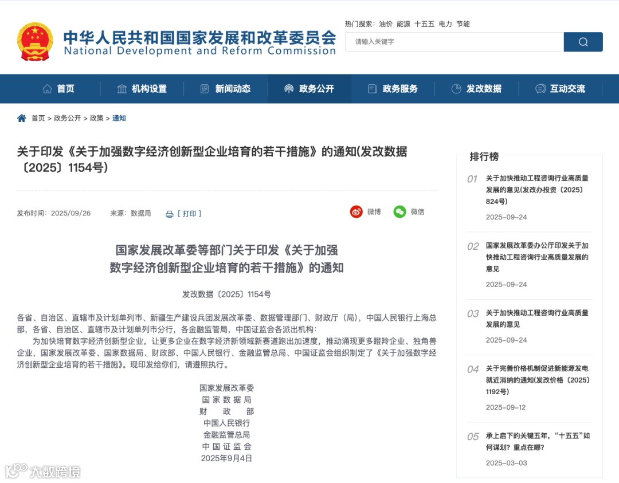Viewport: 619px width, 483px height.
Task: Share via the red Weibo icon
Action: click(x=356, y=212)
